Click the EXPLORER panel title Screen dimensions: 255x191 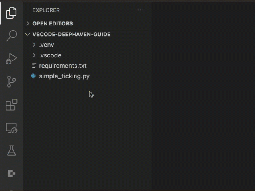click(x=46, y=10)
